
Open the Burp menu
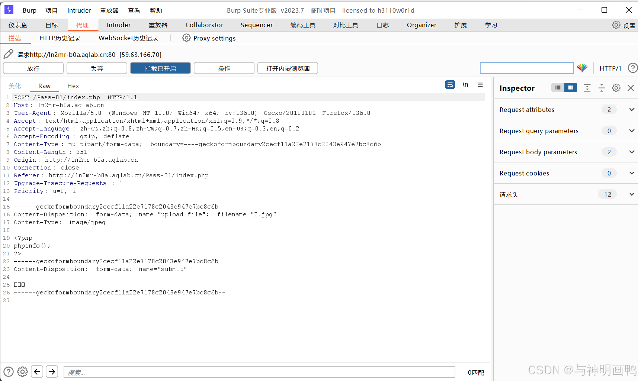pos(29,10)
